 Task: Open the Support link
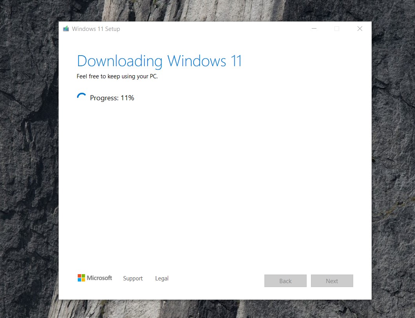pos(133,278)
